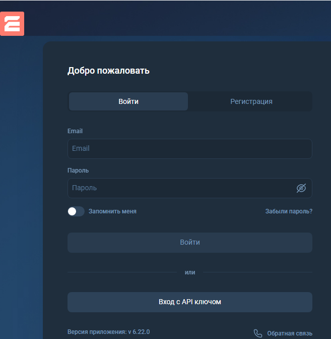This screenshot has width=331, height=339.
Task: Click the phone handset icon
Action: tap(258, 333)
